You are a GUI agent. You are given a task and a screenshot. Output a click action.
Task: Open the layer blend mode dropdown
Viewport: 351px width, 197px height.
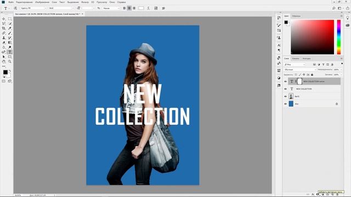[x=300, y=69]
